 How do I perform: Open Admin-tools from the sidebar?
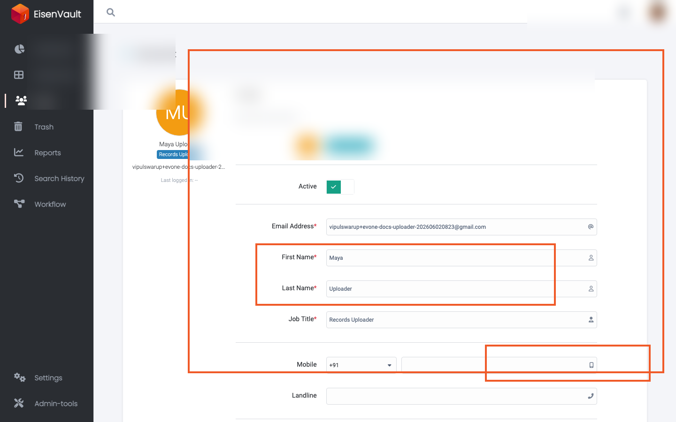56,403
